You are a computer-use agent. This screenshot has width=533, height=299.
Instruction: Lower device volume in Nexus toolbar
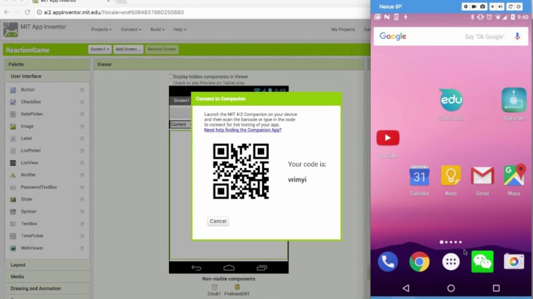click(x=492, y=6)
